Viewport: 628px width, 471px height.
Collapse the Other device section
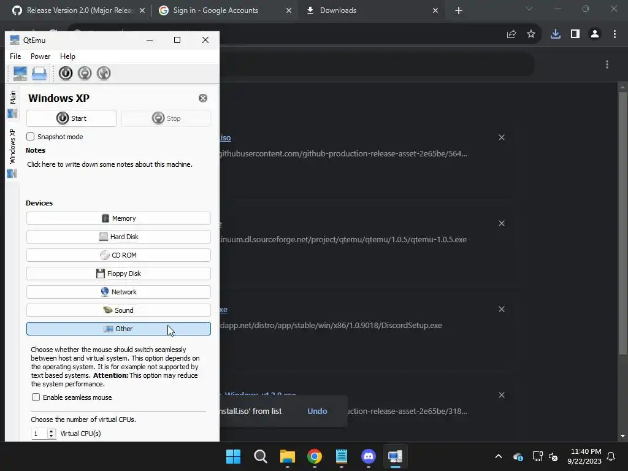point(118,329)
